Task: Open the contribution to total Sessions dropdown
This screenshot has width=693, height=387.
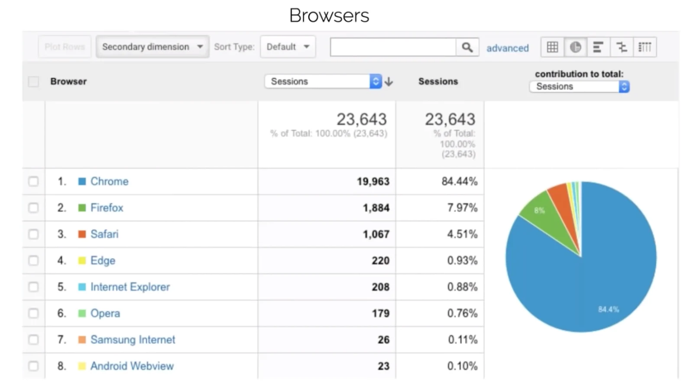Action: point(579,86)
